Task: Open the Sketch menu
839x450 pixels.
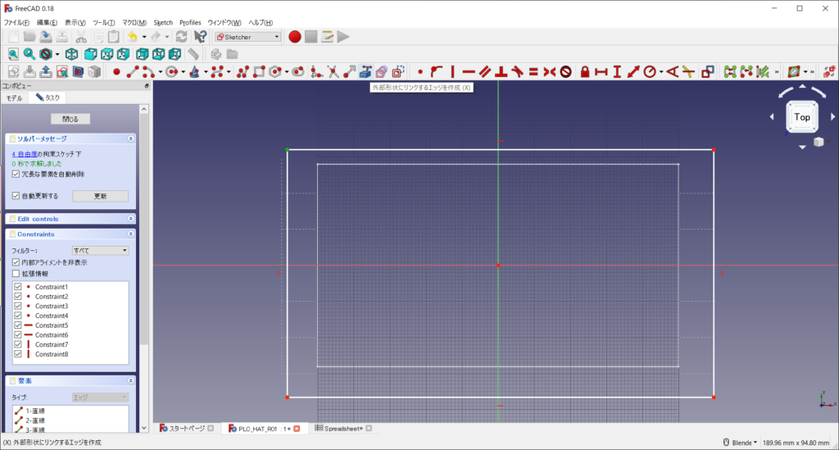Action: [163, 22]
